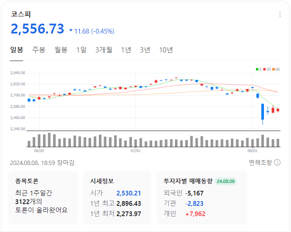This screenshot has width=291, height=232.
Task: Click the 면책조항 info circle icon
Action: (277, 163)
